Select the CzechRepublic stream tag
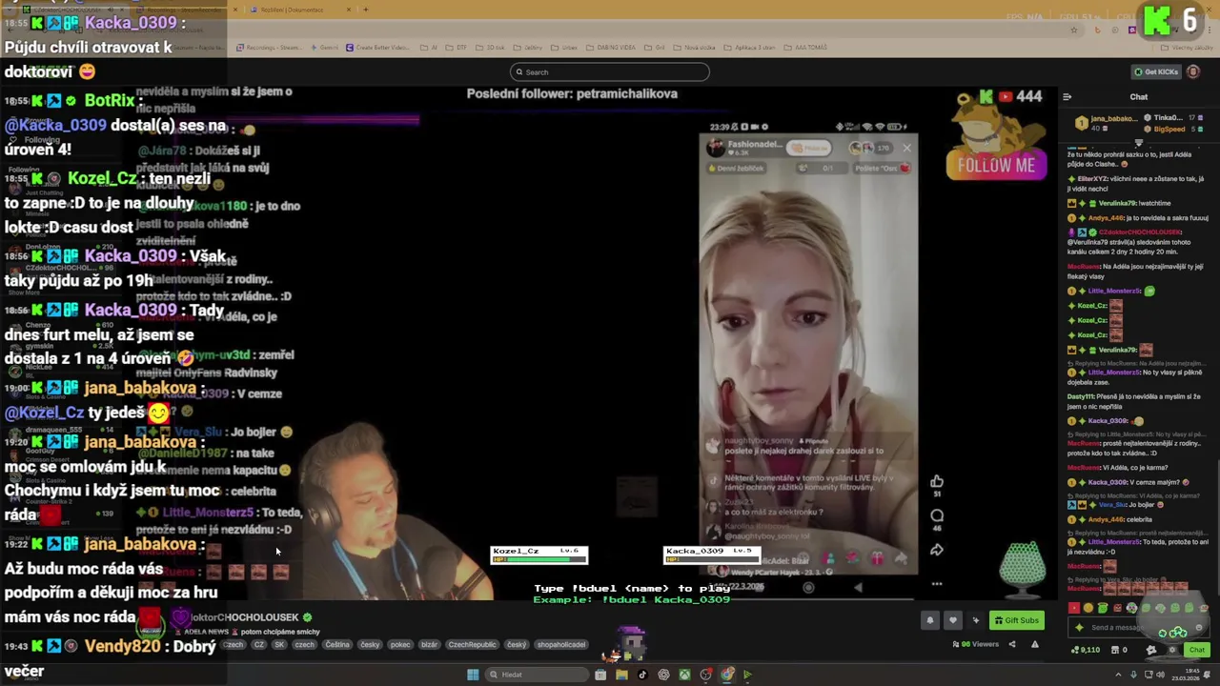The image size is (1220, 686). [473, 644]
